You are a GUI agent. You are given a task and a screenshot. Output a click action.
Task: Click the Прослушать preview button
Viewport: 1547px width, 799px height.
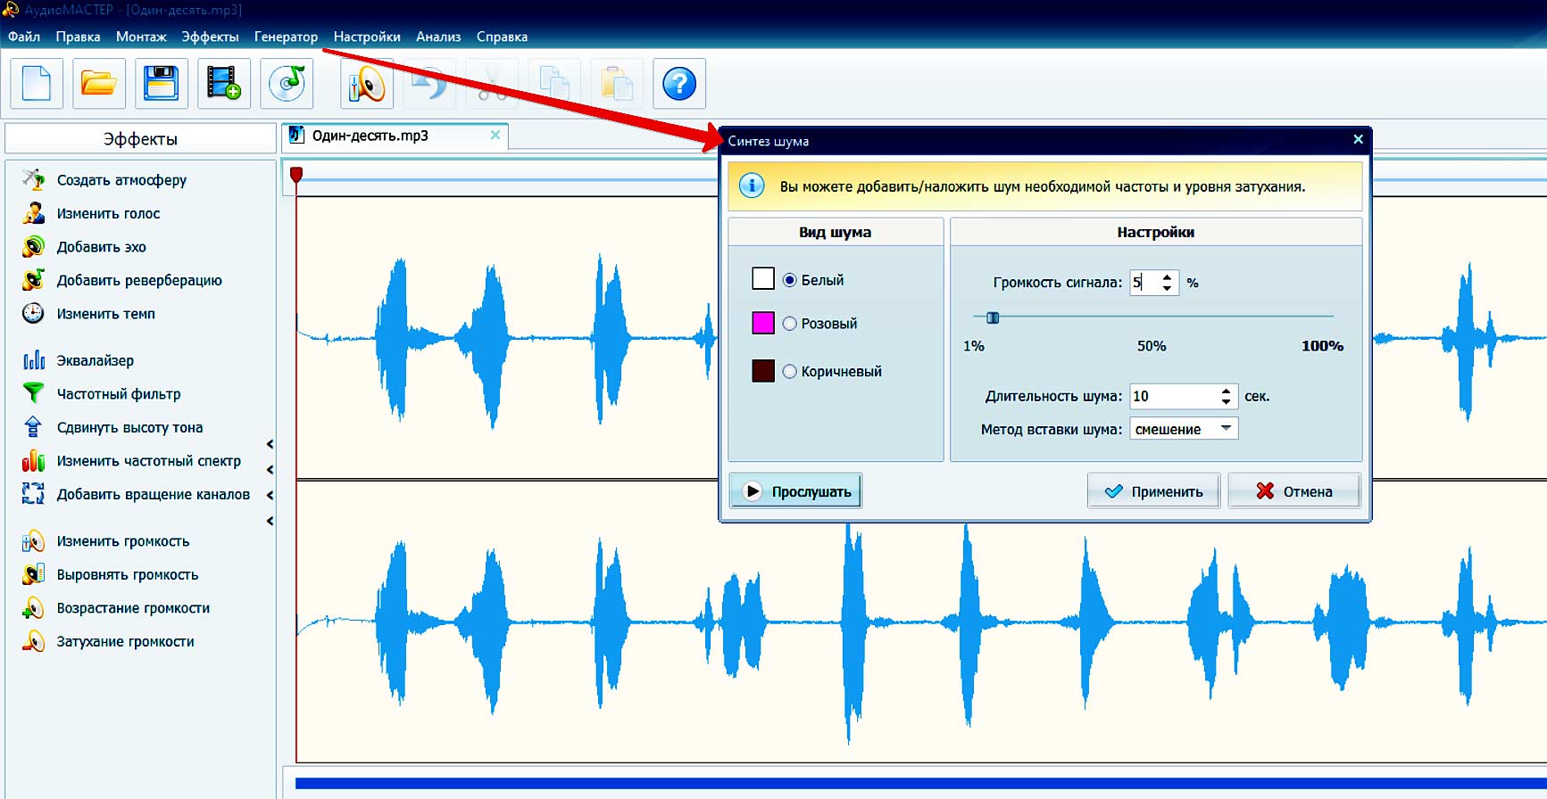(795, 490)
